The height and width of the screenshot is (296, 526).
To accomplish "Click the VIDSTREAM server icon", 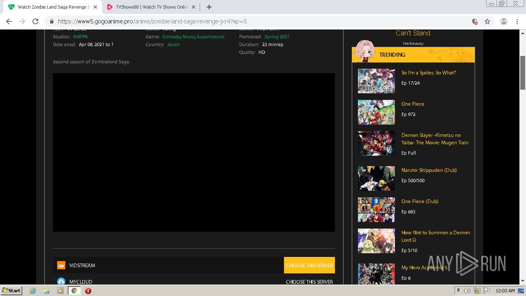I will (61, 266).
